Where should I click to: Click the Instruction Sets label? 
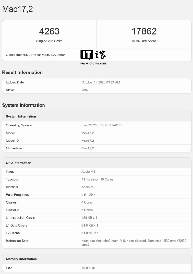(17, 241)
